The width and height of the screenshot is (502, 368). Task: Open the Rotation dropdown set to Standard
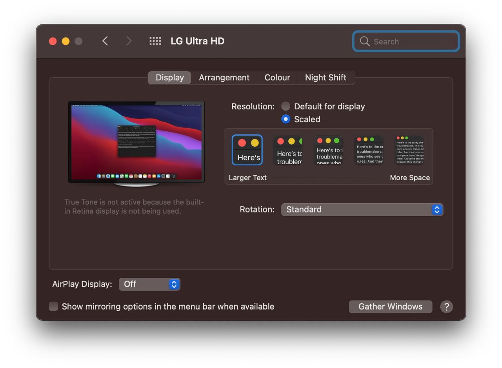click(362, 210)
